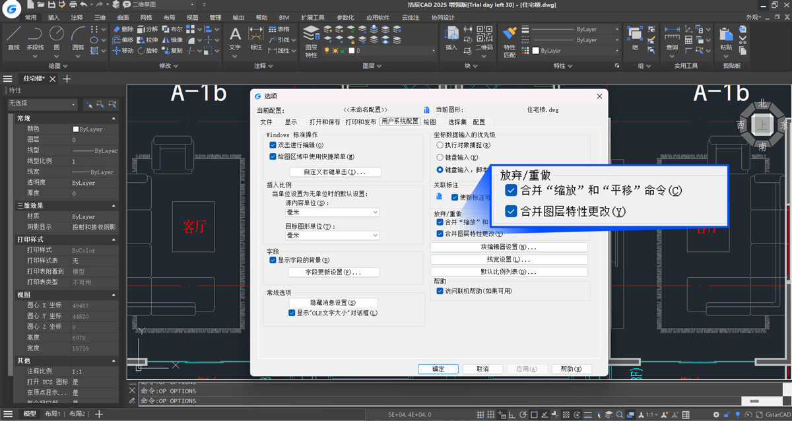Select the 键盘输入 radio button
This screenshot has width=792, height=421.
[x=440, y=157]
